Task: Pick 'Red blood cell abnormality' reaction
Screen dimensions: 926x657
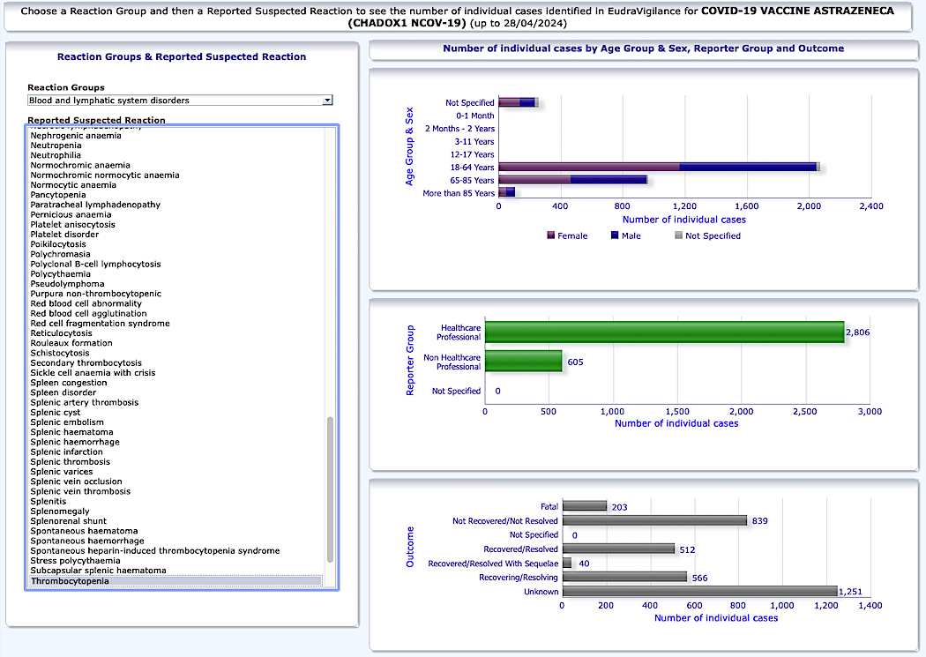Action: pyautogui.click(x=86, y=304)
